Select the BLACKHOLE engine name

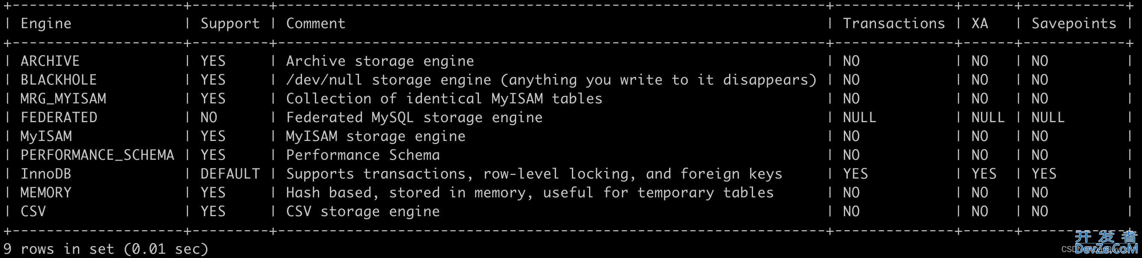tap(59, 80)
